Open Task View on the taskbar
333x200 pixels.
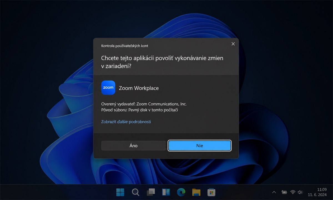pyautogui.click(x=151, y=192)
